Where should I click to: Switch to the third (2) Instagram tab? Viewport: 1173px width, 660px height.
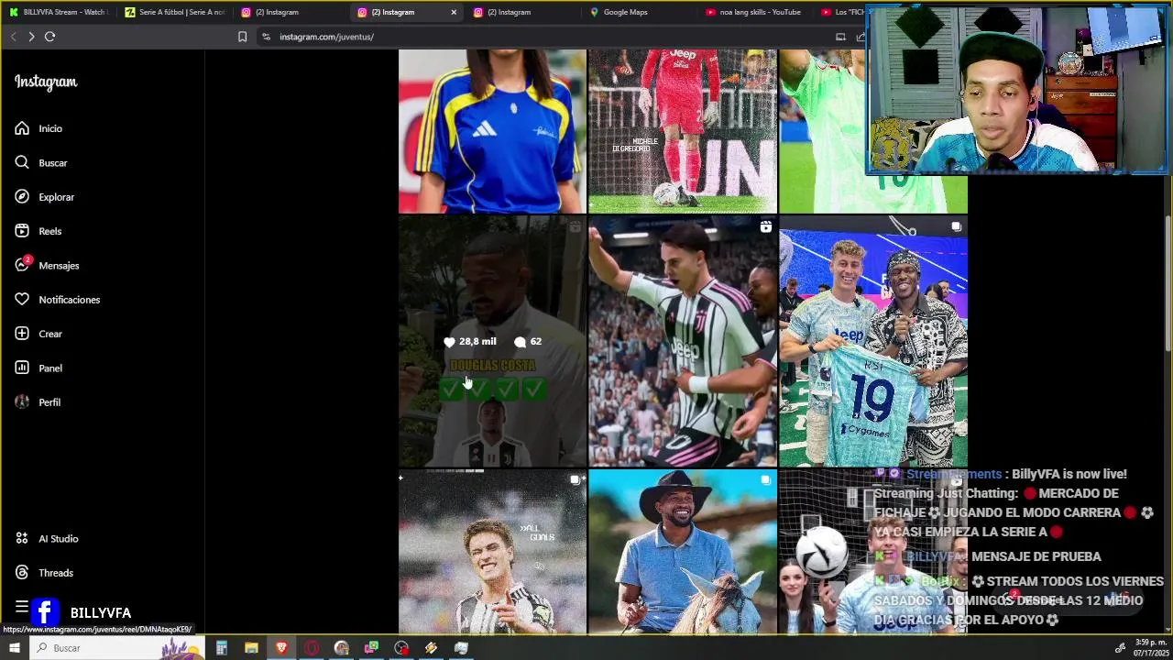522,12
